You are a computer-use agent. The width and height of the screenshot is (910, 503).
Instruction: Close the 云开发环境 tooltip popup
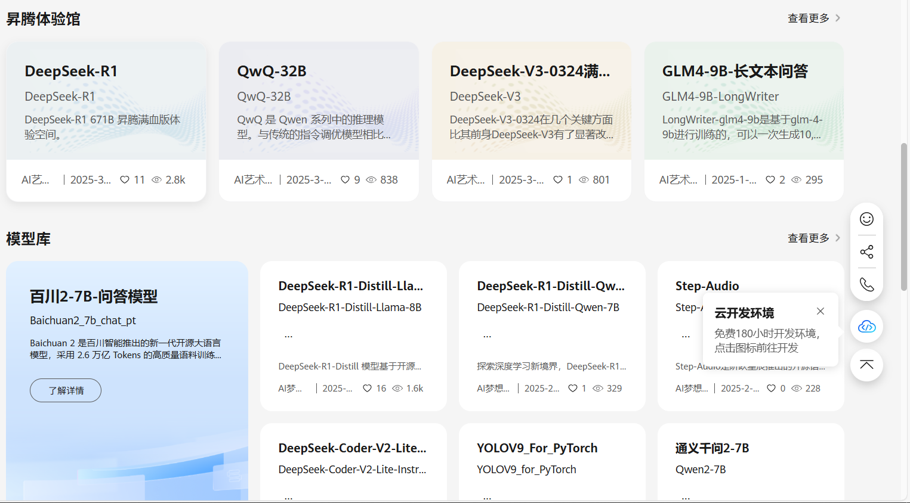coord(820,311)
